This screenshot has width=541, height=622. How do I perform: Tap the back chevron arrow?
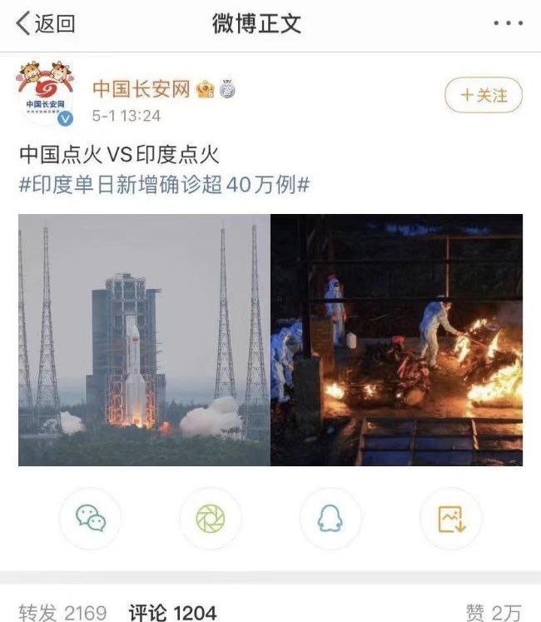22,23
